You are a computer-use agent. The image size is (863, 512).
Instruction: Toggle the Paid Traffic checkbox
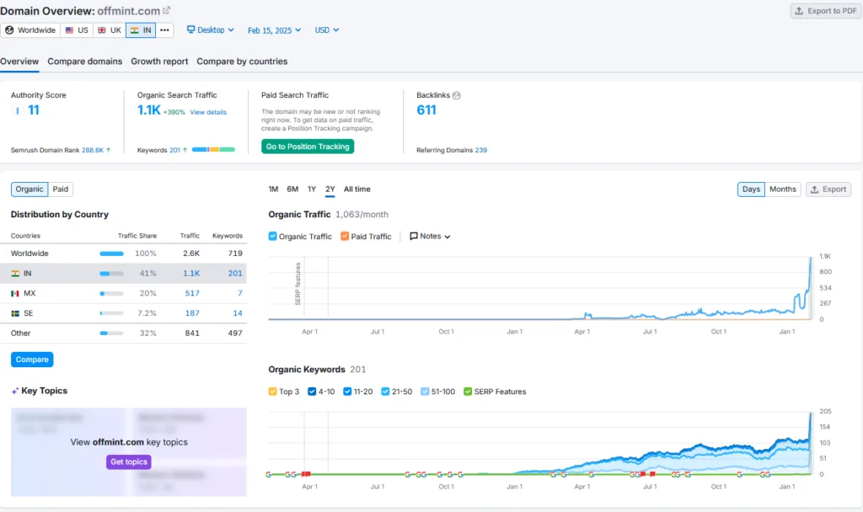pos(345,237)
